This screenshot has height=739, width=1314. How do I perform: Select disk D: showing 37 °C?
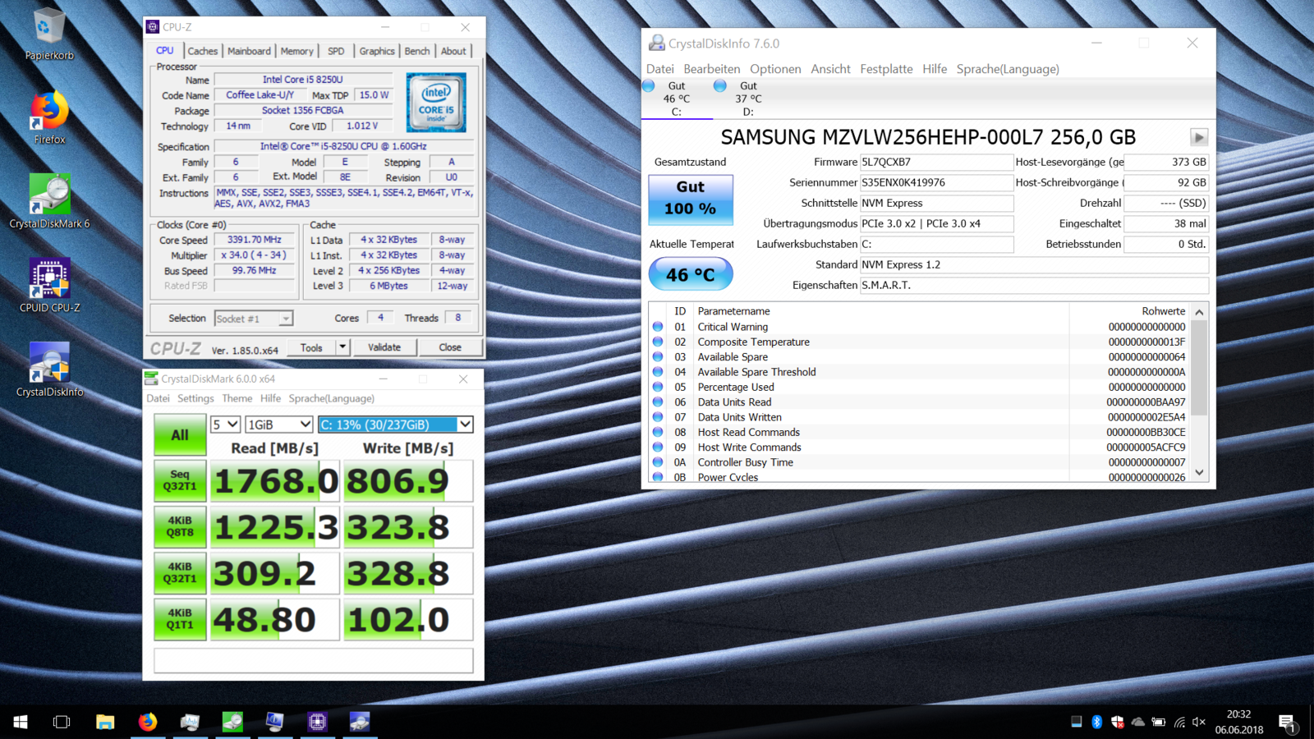[747, 98]
